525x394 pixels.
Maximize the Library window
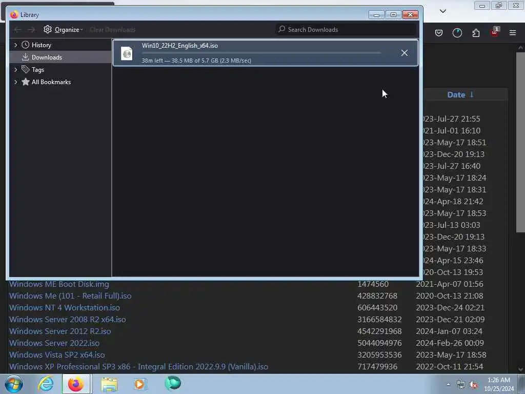coord(393,15)
